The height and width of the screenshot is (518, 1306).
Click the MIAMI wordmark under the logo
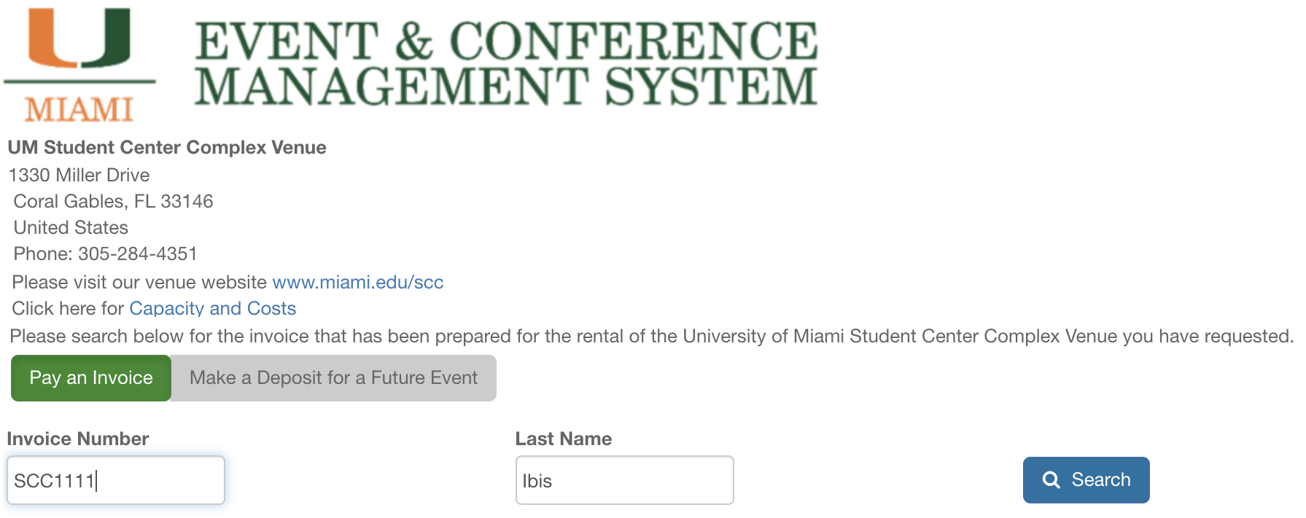click(x=79, y=109)
